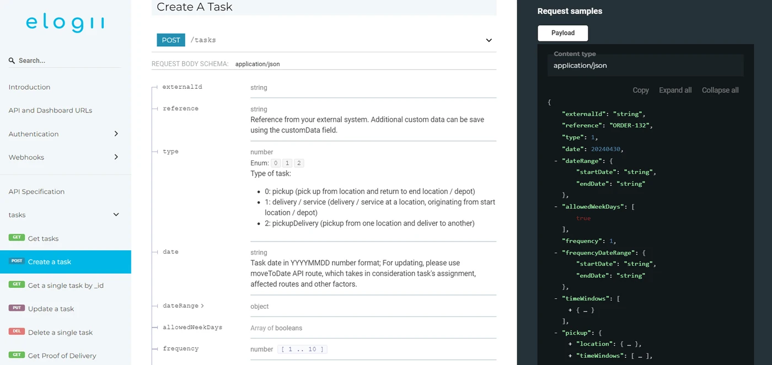This screenshot has height=365, width=772.
Task: Click DEL badge beside Delete a single task
Action: (x=17, y=331)
